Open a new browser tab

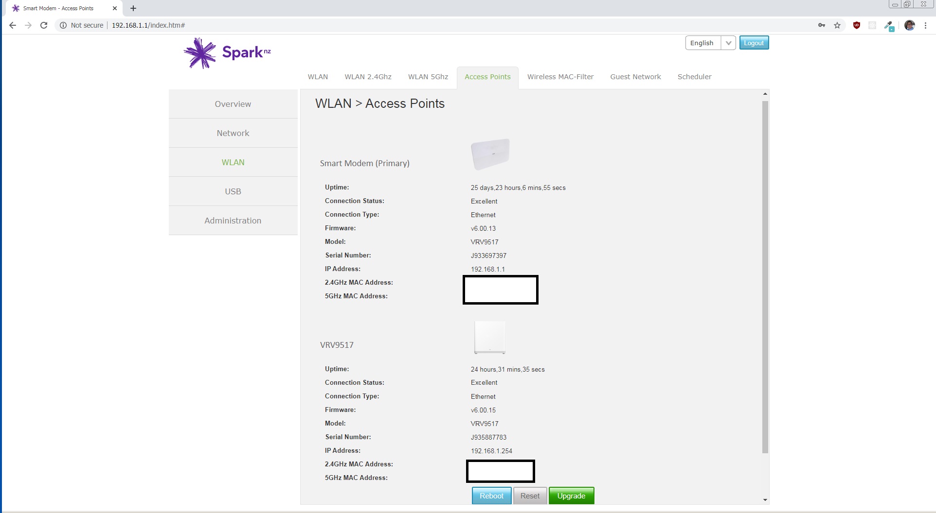(x=133, y=8)
